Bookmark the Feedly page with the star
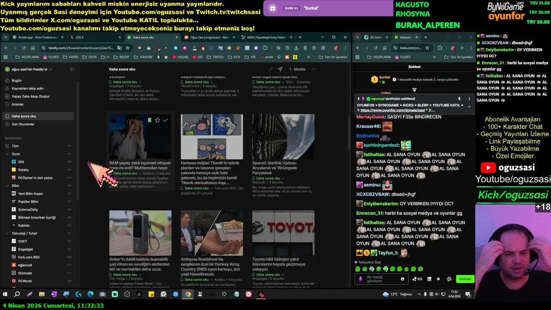 point(127,48)
